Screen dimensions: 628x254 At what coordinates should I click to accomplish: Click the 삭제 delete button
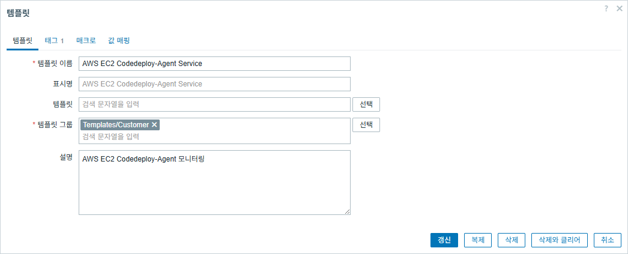(x=512, y=240)
